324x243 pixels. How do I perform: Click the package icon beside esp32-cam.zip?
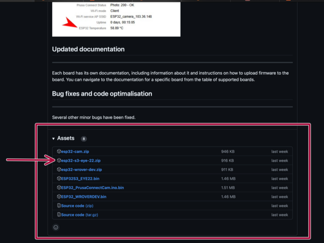point(59,151)
